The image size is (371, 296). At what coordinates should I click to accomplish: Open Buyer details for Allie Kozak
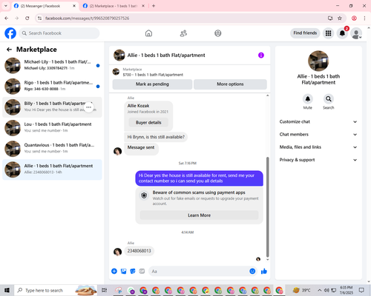coord(148,122)
